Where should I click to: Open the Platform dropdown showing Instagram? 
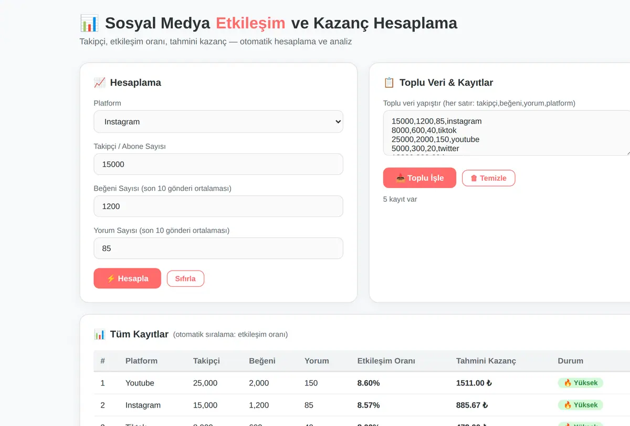[x=218, y=121]
